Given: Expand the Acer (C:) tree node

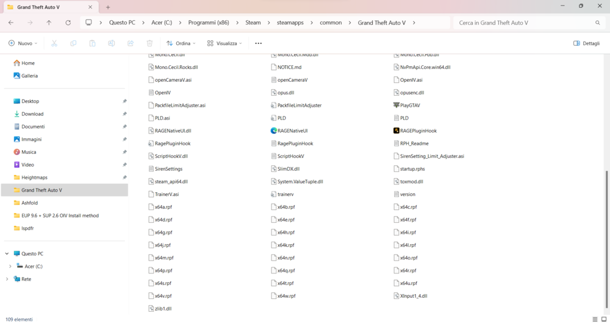Looking at the screenshot, I should pos(10,267).
